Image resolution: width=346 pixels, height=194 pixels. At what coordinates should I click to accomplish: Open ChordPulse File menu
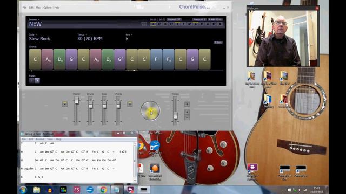pyautogui.click(x=24, y=8)
